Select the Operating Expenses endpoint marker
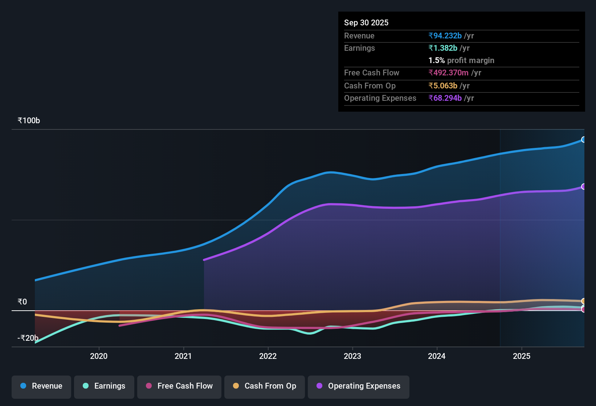 [584, 187]
